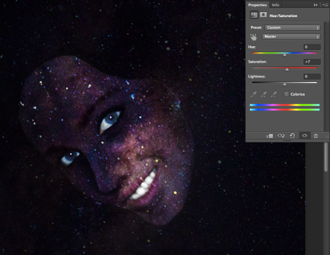Select the Properties tab
Screen dimensions: 330x255
click(x=257, y=5)
